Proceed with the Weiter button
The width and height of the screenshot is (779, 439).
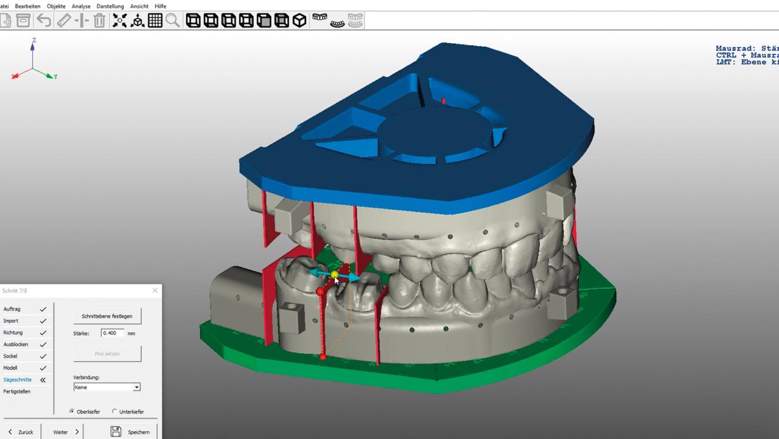point(65,432)
